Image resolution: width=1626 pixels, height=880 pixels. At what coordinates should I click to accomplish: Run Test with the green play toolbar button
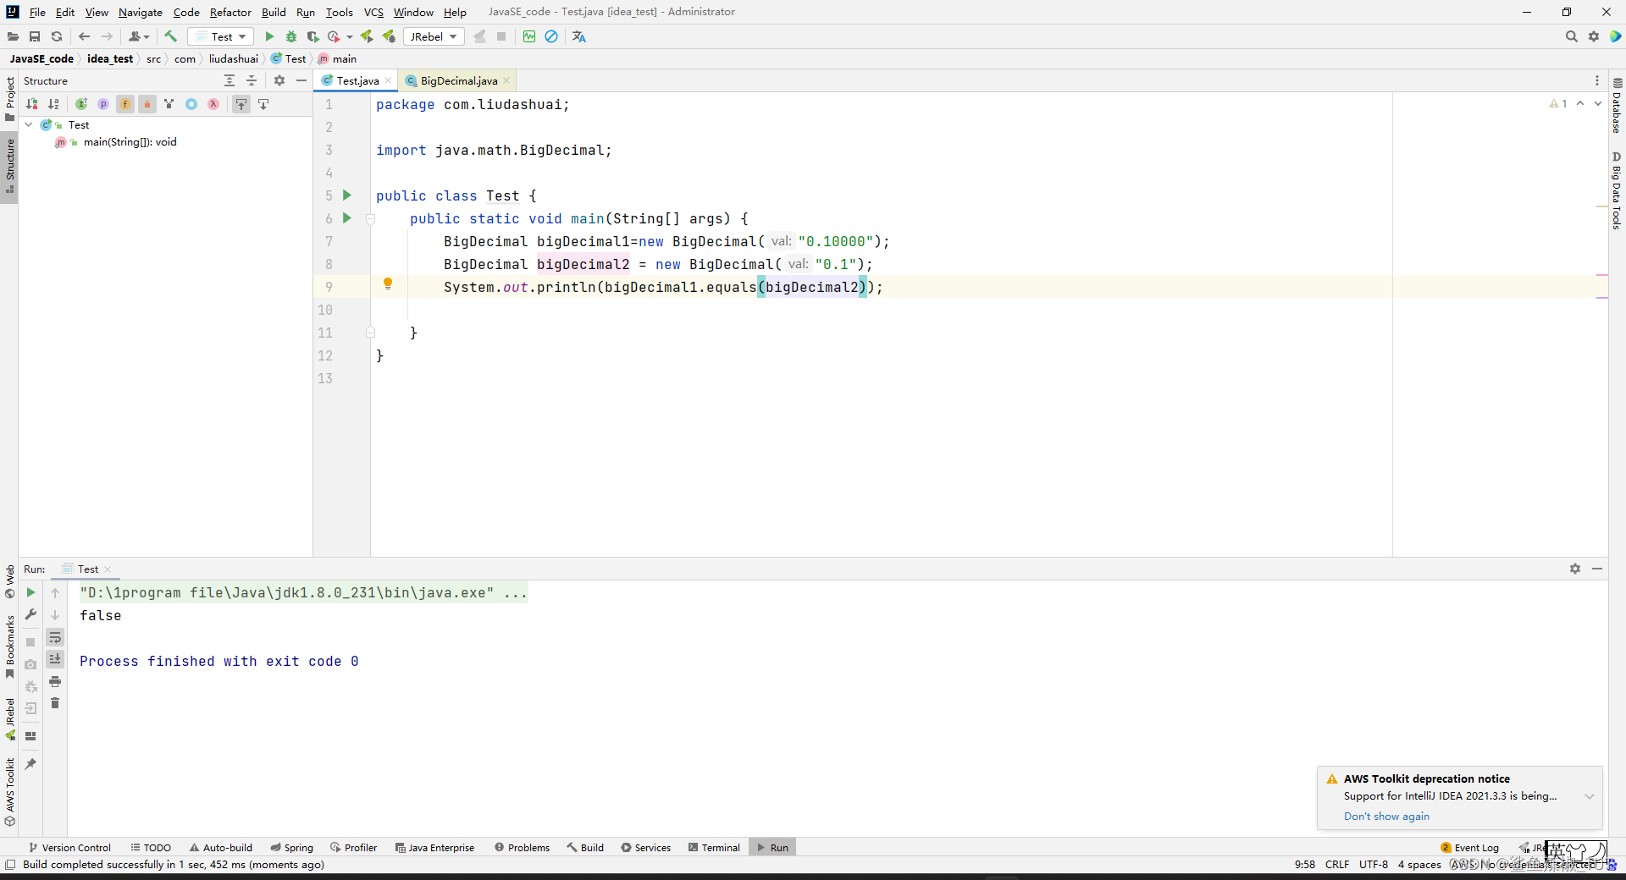pyautogui.click(x=269, y=36)
